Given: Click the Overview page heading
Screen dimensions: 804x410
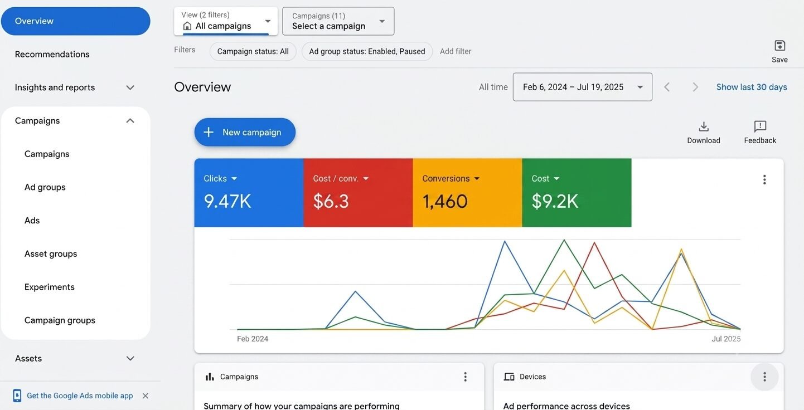Looking at the screenshot, I should pyautogui.click(x=202, y=87).
